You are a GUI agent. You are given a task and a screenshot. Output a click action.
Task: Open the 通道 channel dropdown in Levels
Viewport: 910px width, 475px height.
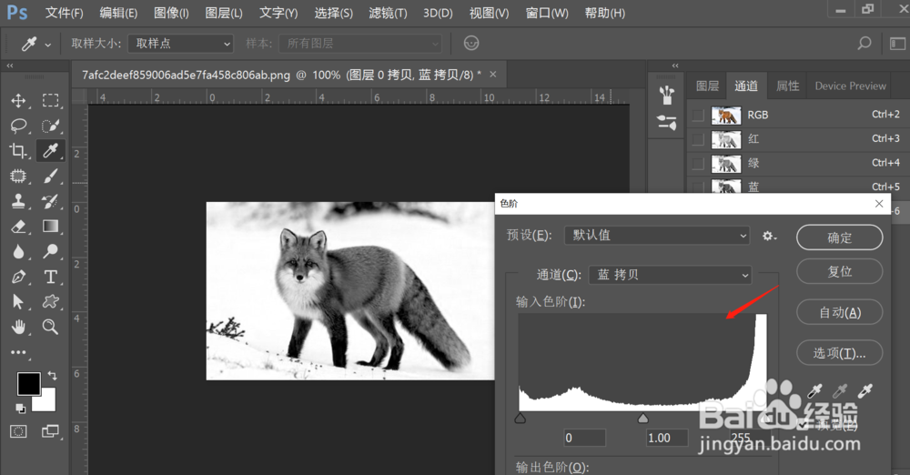pos(671,275)
